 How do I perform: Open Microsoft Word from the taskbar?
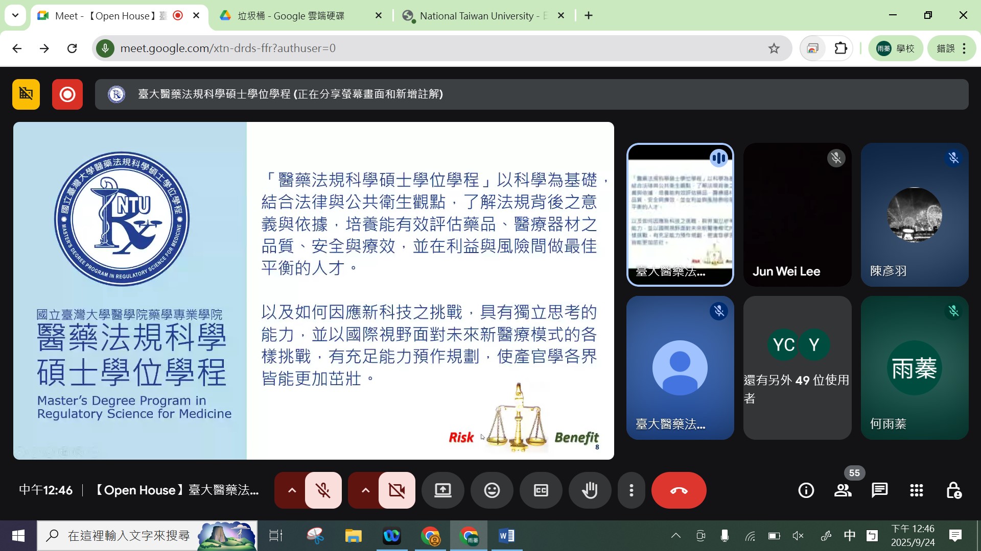(x=506, y=536)
